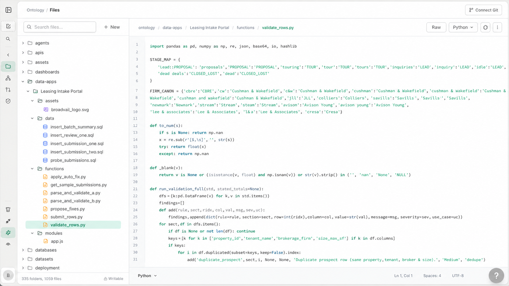Screen dimensions: 509x286
Task: Focus the Search files input
Action: pos(60,27)
